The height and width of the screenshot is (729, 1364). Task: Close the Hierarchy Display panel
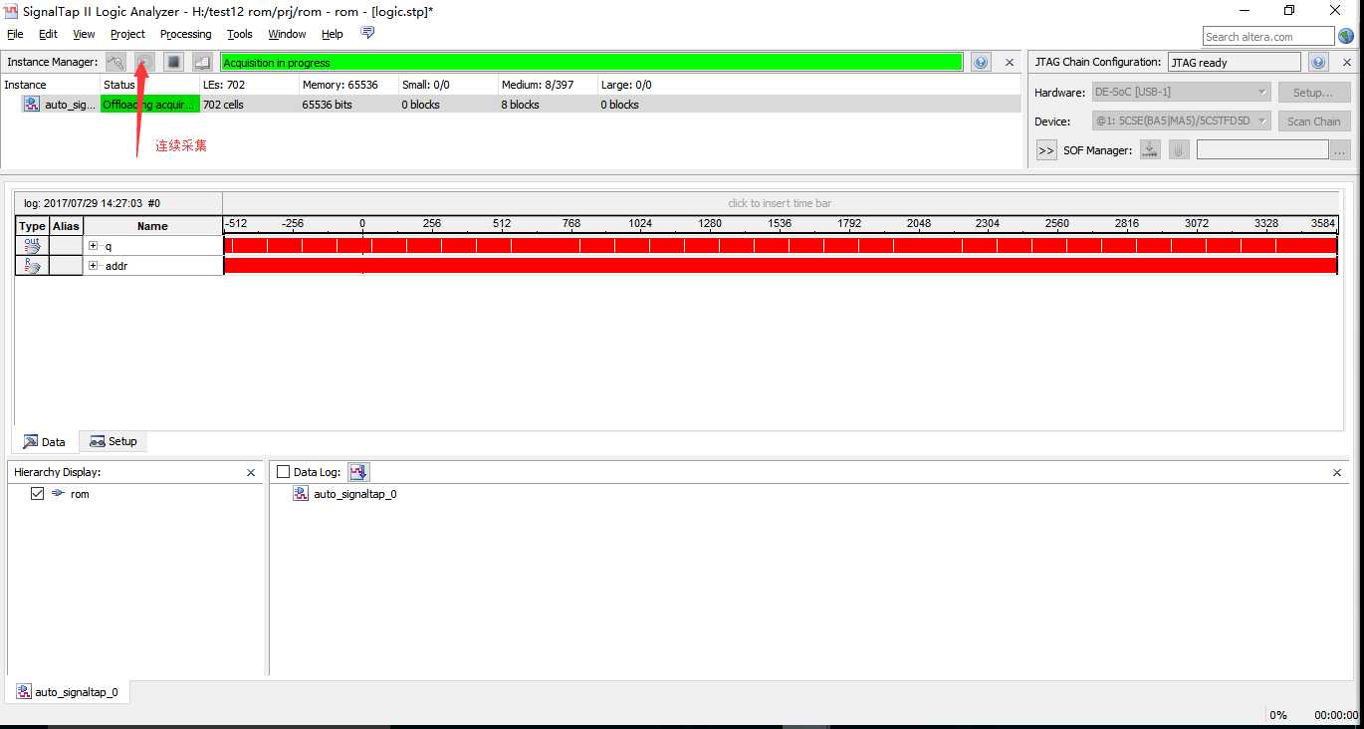pyautogui.click(x=251, y=473)
